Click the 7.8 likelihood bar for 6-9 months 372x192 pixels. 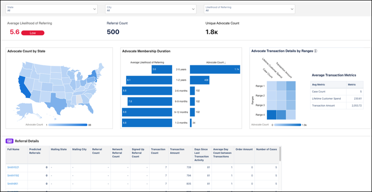click(150, 102)
